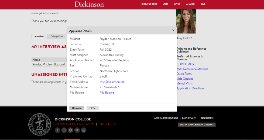The image size is (264, 140).
Task: Open the File Report link
Action: pos(107,93)
